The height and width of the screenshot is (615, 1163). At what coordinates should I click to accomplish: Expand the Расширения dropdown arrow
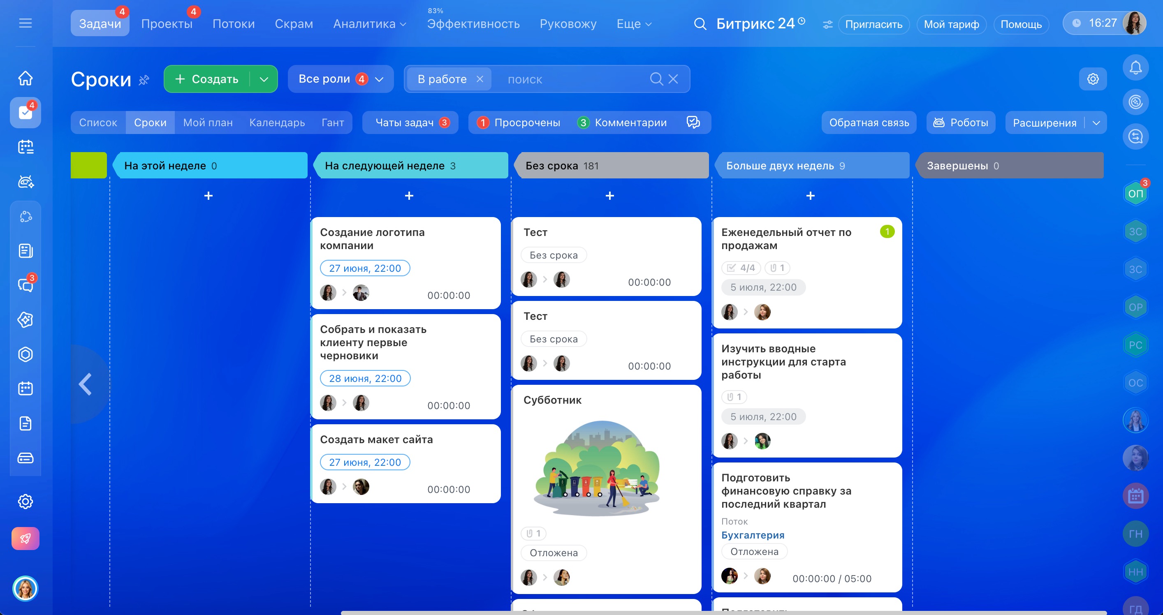point(1096,123)
